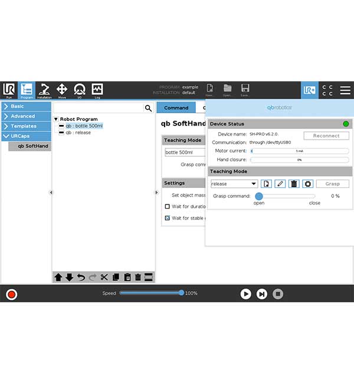
Task: Click the program tree search field
Action: coord(99,108)
